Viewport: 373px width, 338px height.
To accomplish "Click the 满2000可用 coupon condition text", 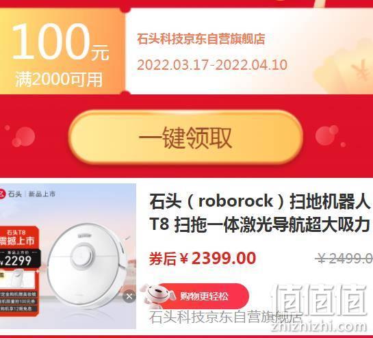I will tap(59, 79).
